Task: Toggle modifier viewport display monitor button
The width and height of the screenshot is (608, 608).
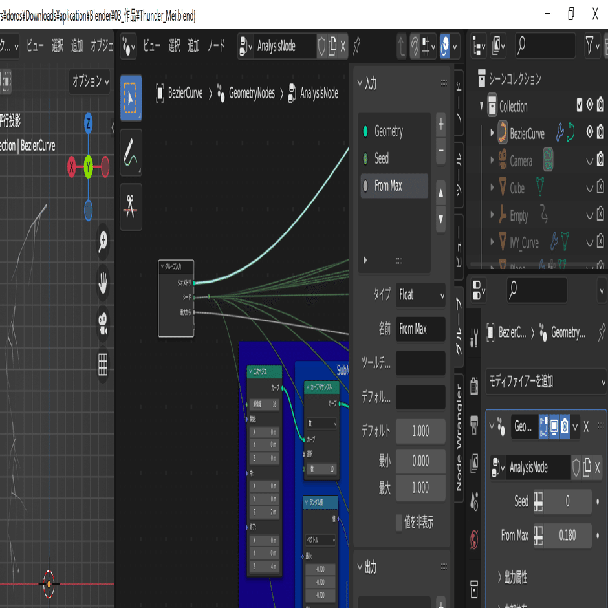Action: pos(554,427)
